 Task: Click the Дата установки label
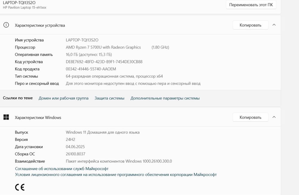[29, 147]
